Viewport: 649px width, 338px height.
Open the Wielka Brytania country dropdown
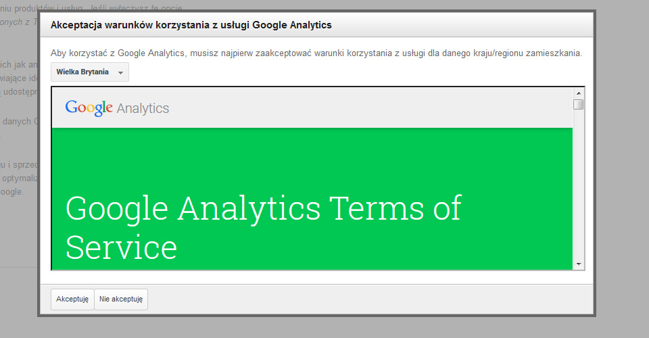coord(90,72)
